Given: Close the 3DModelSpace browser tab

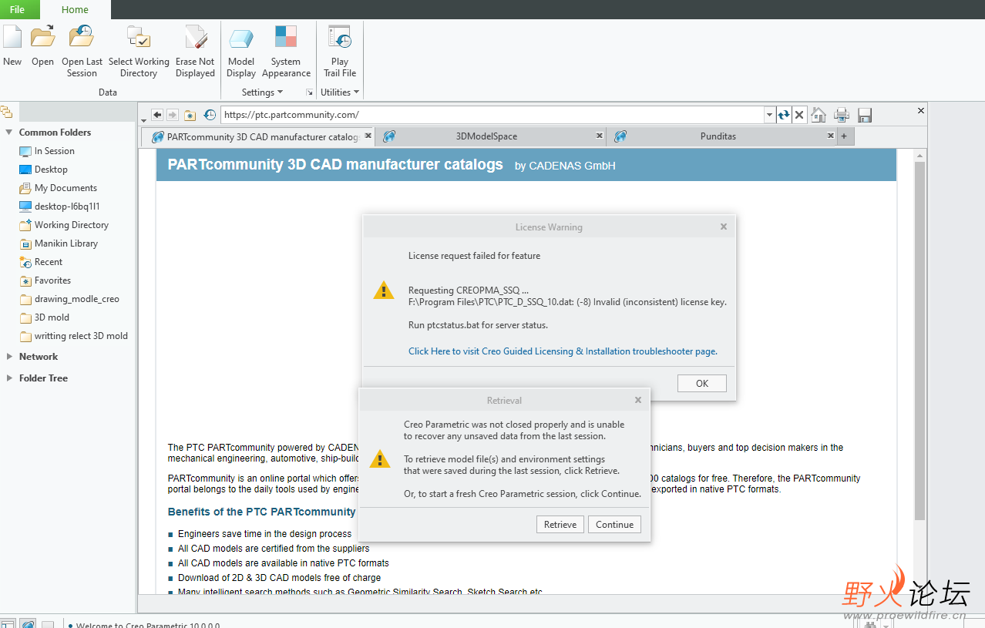Looking at the screenshot, I should (599, 136).
